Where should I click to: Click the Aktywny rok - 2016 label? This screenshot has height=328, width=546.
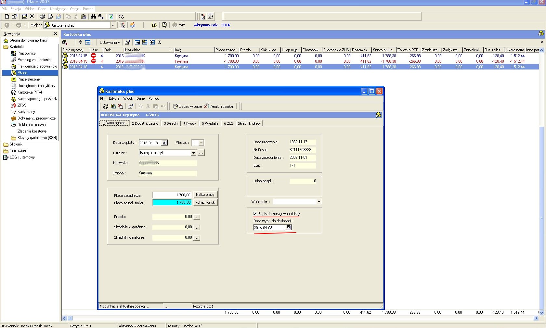212,25
